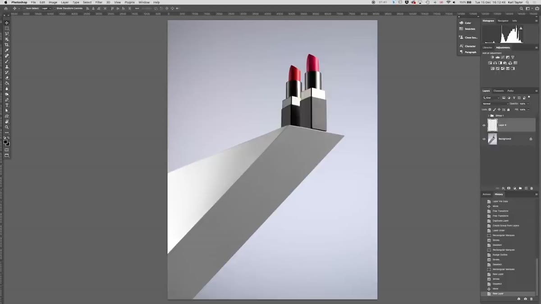Open the Edit Toolbar ellipsis button
This screenshot has width=541, height=304.
7,133
